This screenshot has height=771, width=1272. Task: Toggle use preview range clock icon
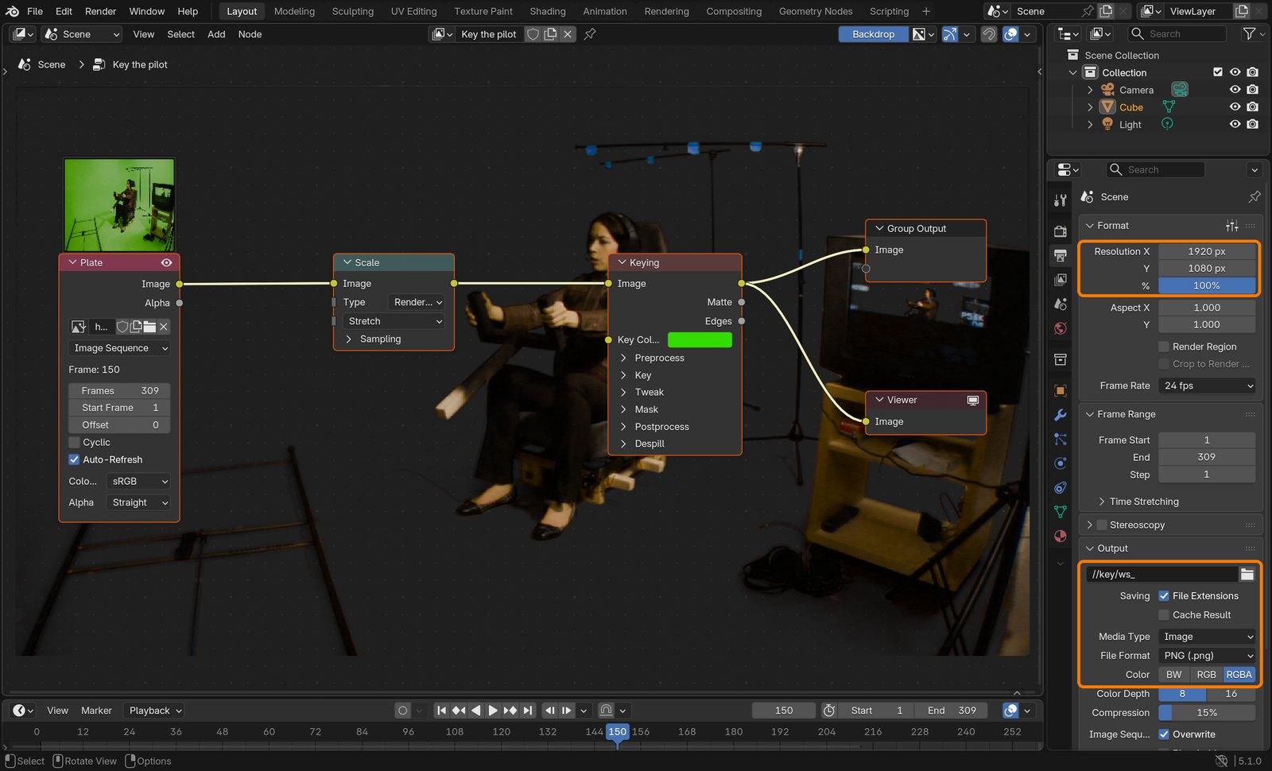click(828, 711)
